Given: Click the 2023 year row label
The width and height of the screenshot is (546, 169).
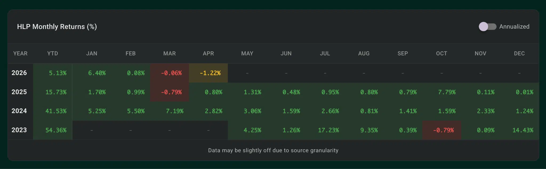Looking at the screenshot, I should [x=19, y=130].
